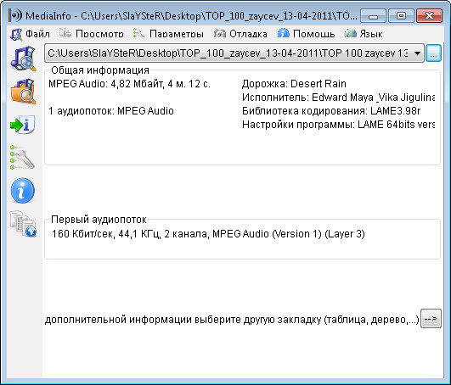Open the Просмотр view menu
This screenshot has width=451, height=385.
[92, 34]
